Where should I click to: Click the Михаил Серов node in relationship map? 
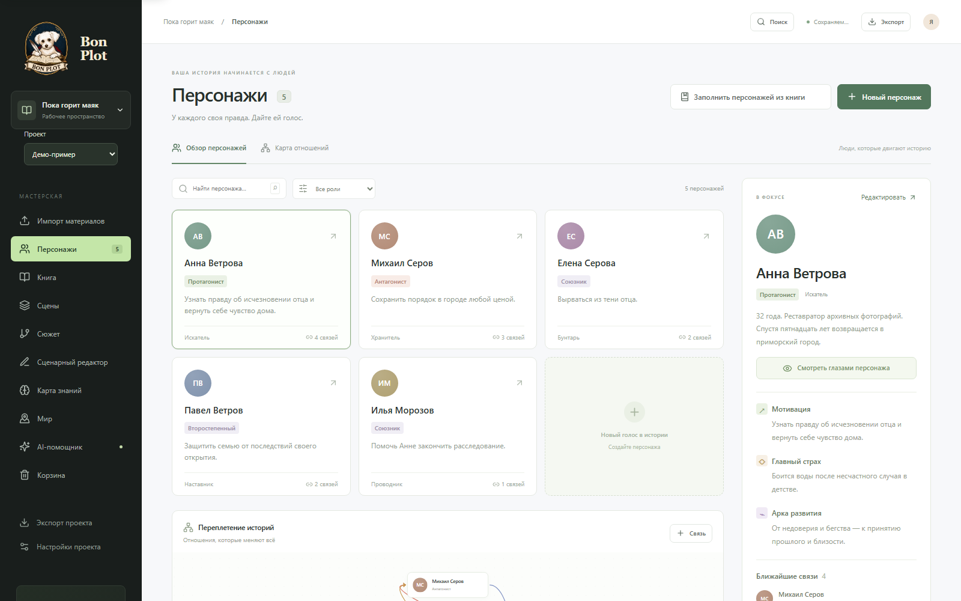pyautogui.click(x=447, y=585)
